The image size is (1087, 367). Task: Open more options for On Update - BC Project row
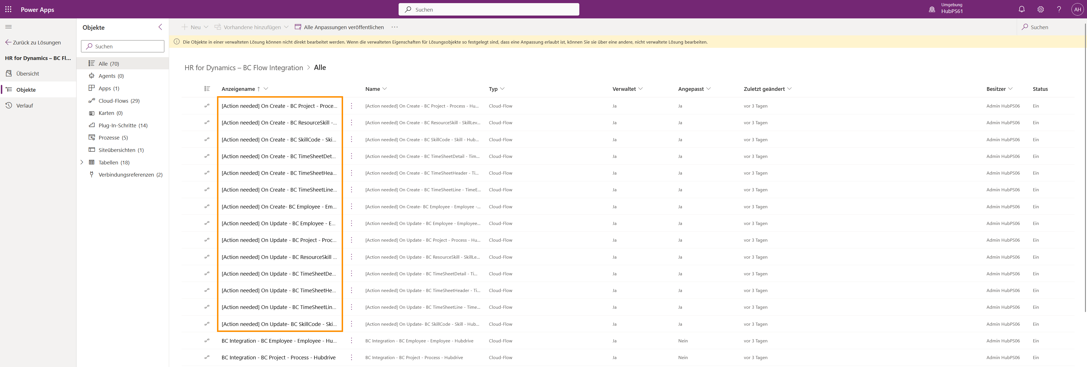[x=352, y=240]
